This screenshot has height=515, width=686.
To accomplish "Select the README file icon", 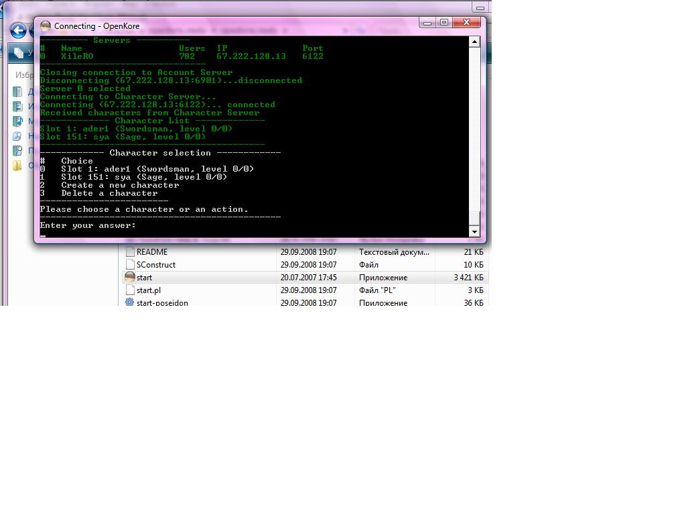I will pos(130,252).
